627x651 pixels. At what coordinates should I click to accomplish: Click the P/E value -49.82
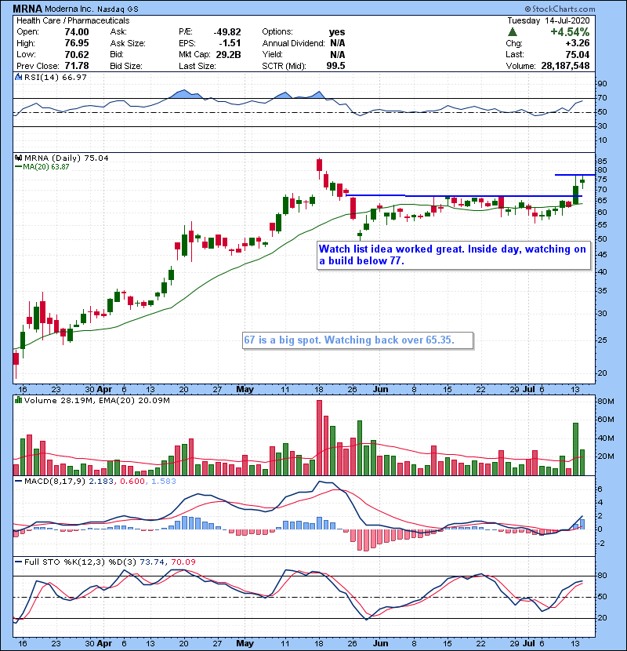227,32
